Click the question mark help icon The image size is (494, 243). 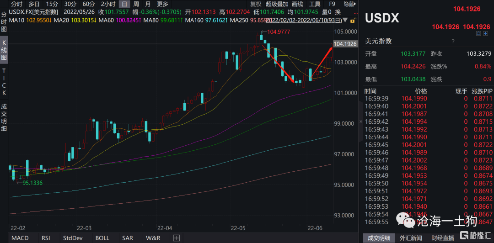click(x=453, y=41)
